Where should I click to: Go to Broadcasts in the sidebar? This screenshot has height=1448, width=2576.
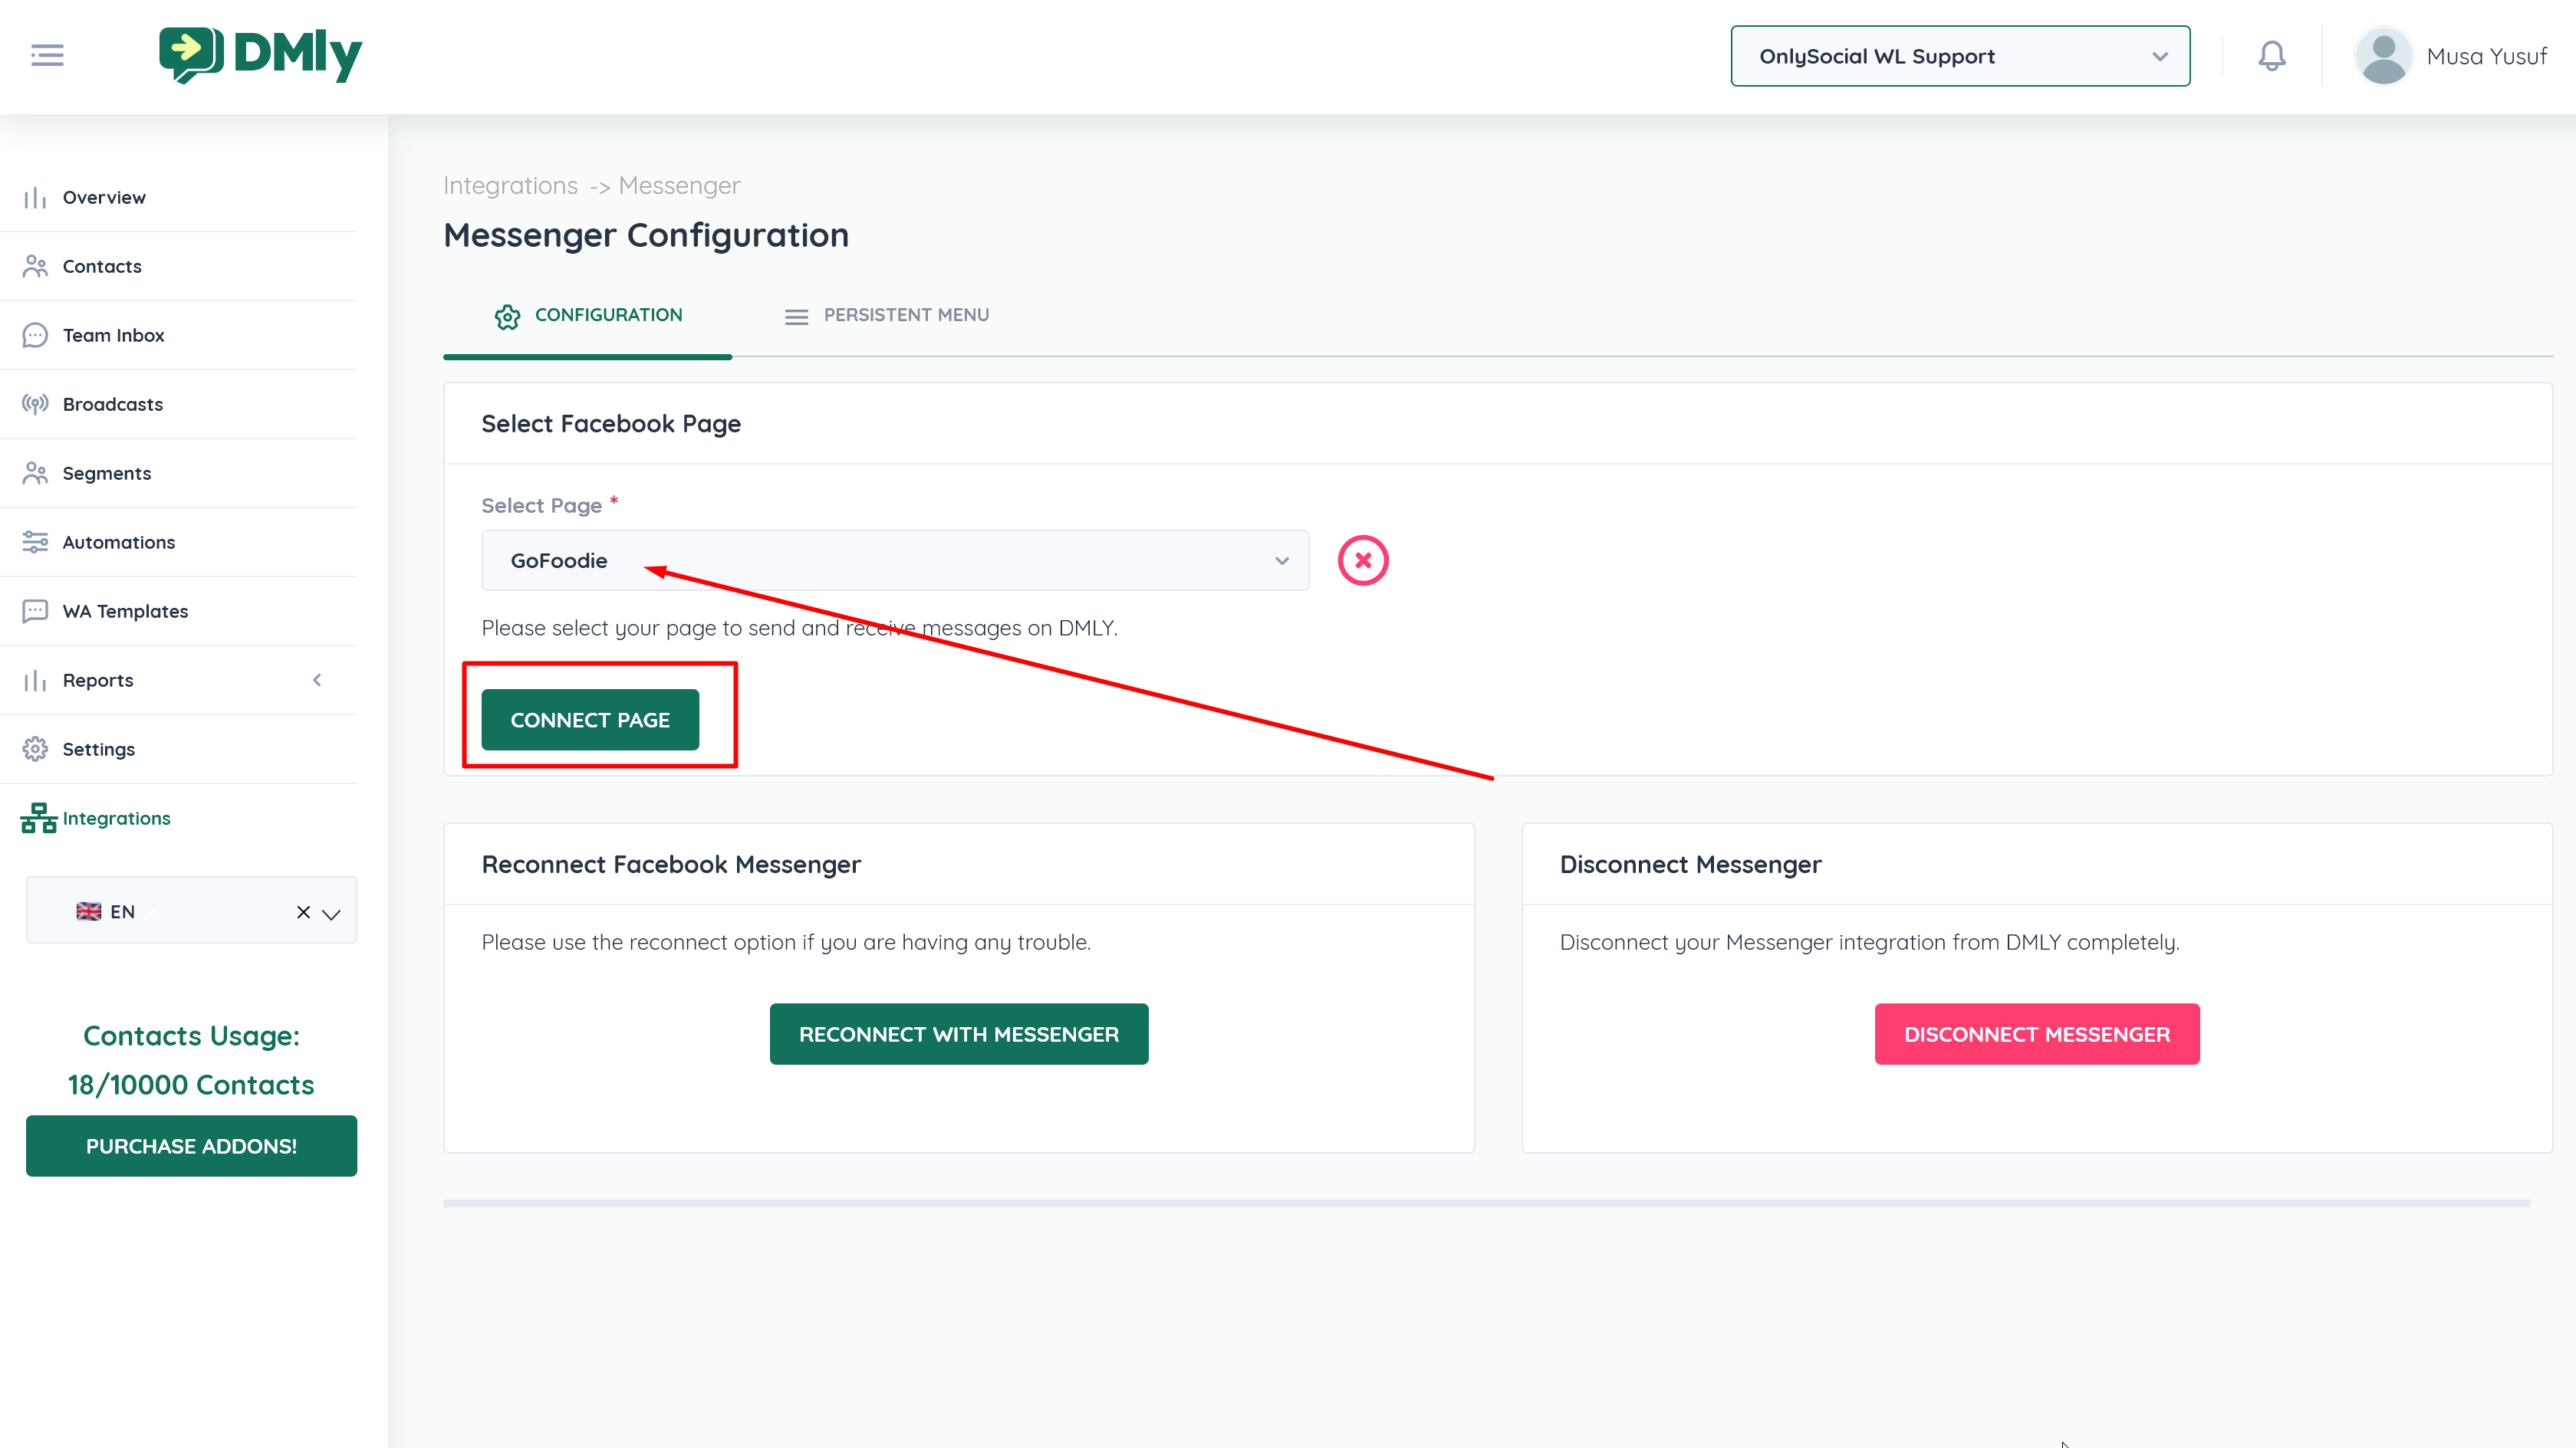112,405
